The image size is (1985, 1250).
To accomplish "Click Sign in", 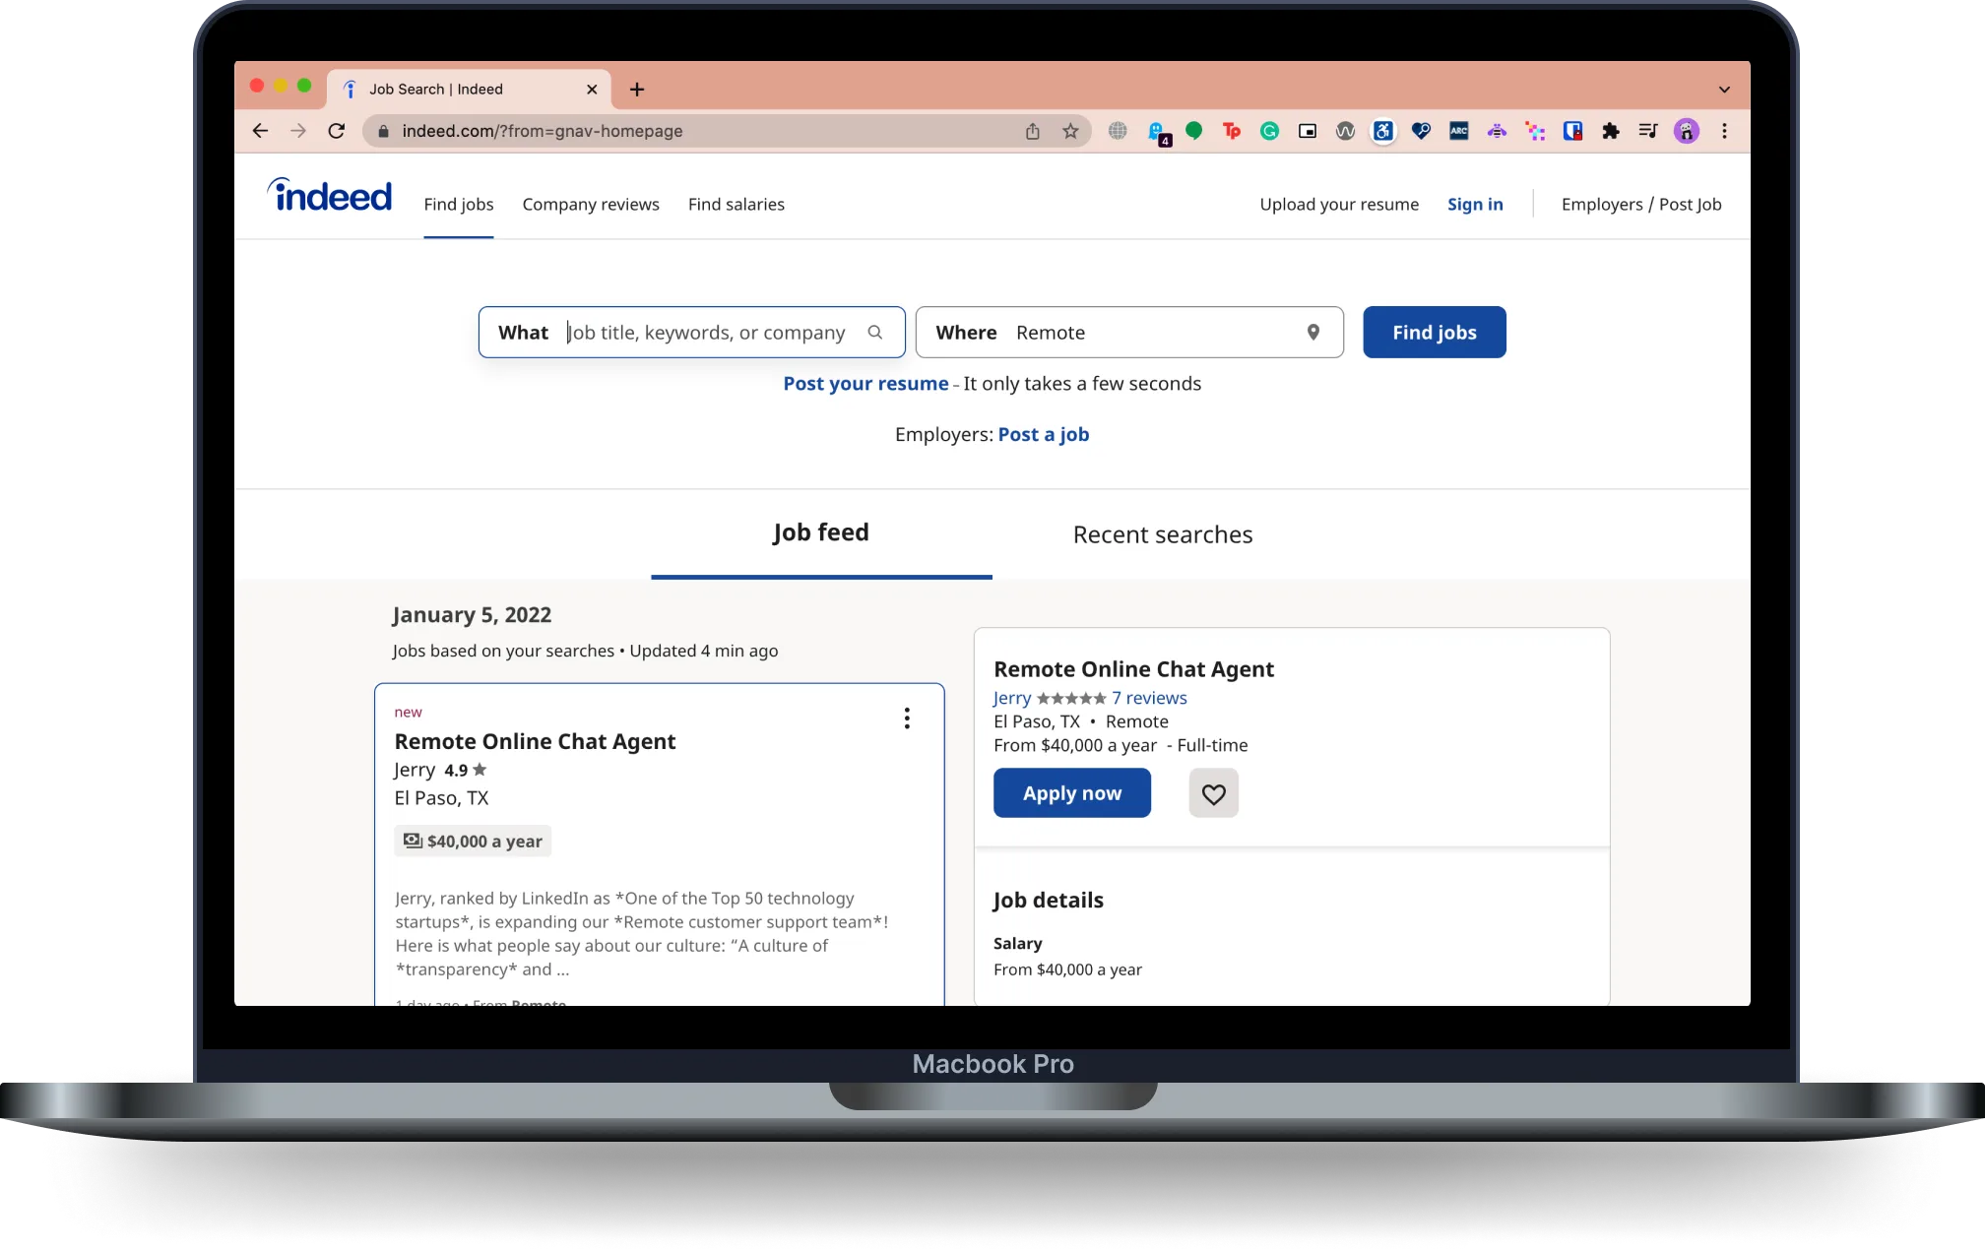I will coord(1475,204).
